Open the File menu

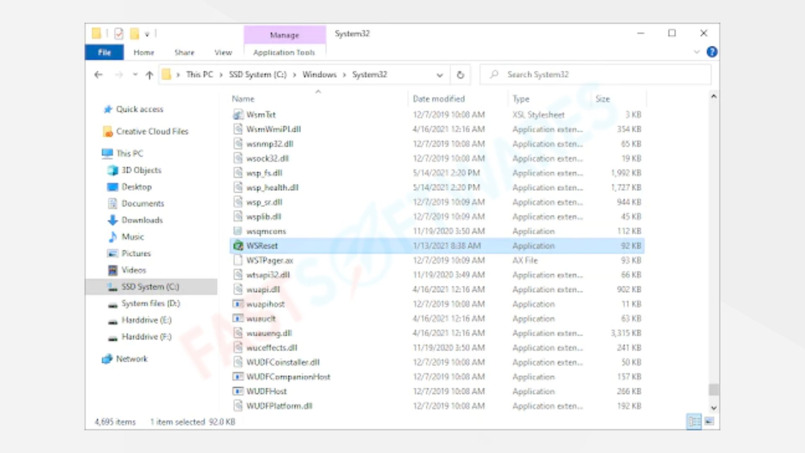coord(104,52)
